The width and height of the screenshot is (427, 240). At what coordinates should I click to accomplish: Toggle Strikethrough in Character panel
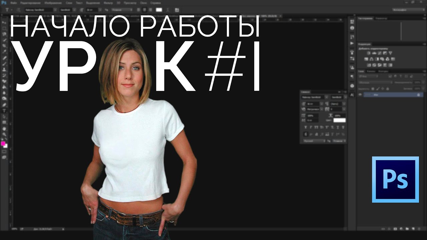coord(343,127)
